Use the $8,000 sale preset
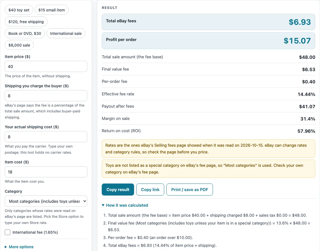The height and width of the screenshot is (251, 320). pos(19,45)
